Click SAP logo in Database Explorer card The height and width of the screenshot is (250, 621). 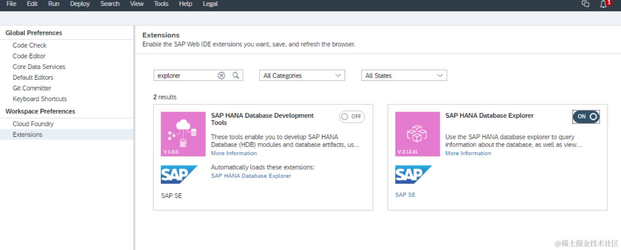pyautogui.click(x=413, y=175)
